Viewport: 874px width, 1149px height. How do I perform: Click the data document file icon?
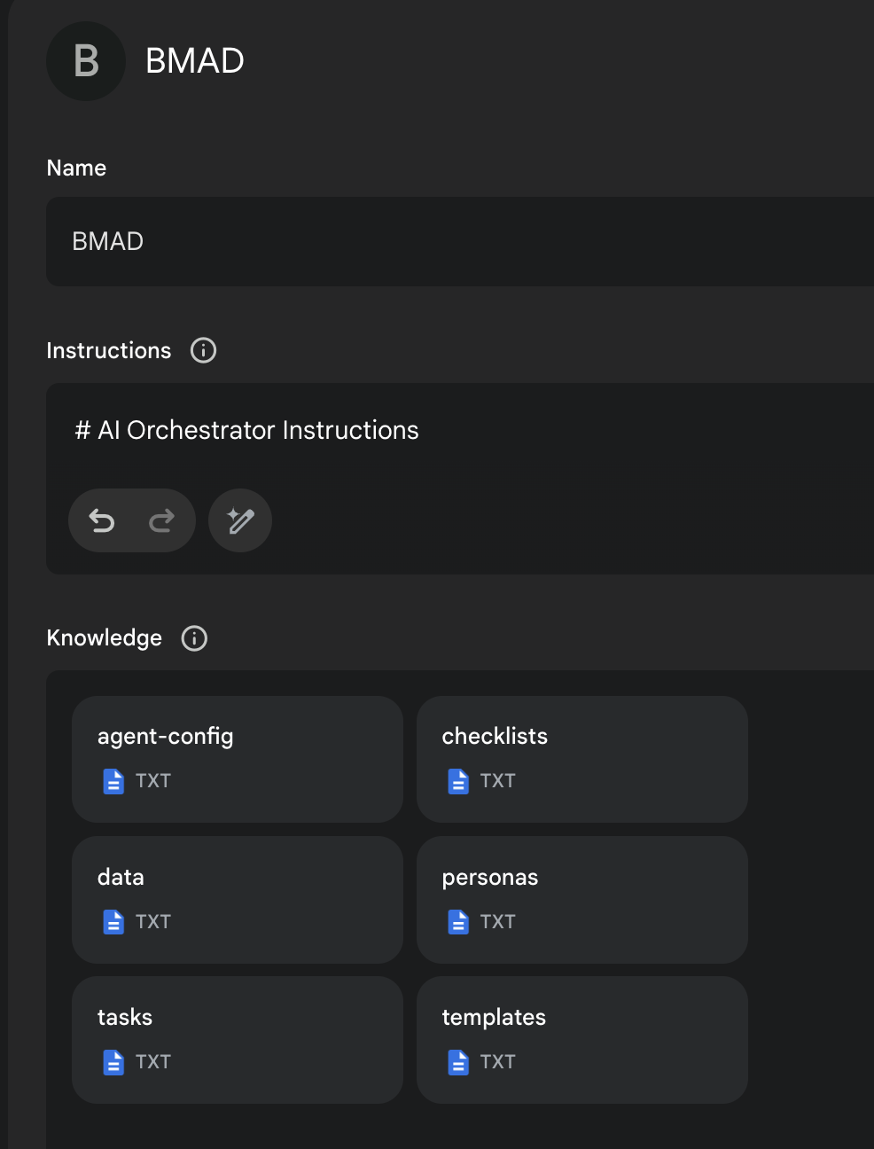click(x=113, y=922)
